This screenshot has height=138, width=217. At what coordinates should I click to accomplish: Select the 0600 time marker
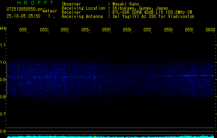tap(210, 30)
